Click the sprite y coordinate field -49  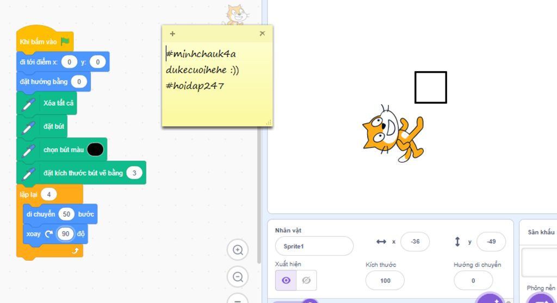tap(491, 242)
